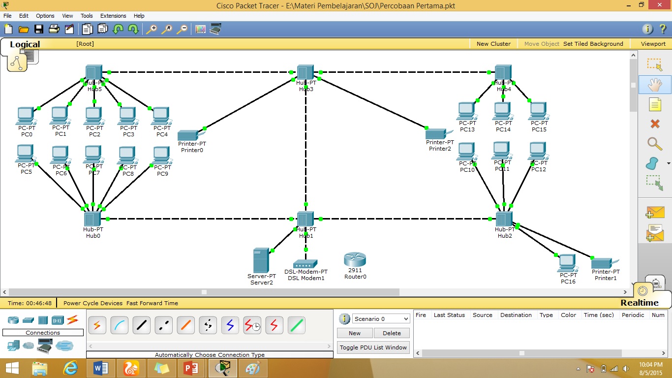
Task: Pick the Add Simple PDU envelope tool
Action: coord(654,212)
